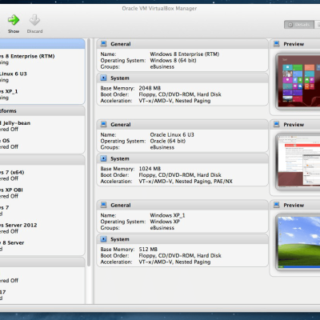Click the Platforms group header
Viewport: 320px width, 320px height.
coord(42,110)
